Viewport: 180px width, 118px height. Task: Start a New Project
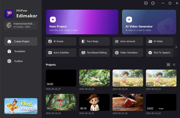point(82,22)
